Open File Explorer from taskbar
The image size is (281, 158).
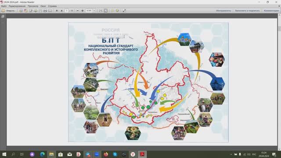click(51, 154)
